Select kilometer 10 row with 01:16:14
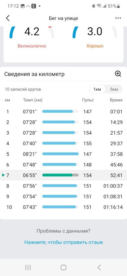Viewport: 127px width, 276px height. point(63,207)
